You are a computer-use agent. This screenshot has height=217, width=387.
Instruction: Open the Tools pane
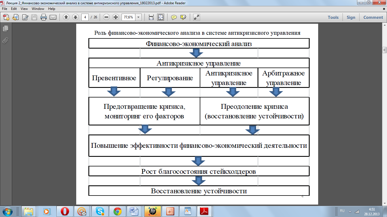tap(333, 17)
